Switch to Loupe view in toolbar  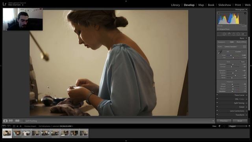(5, 121)
